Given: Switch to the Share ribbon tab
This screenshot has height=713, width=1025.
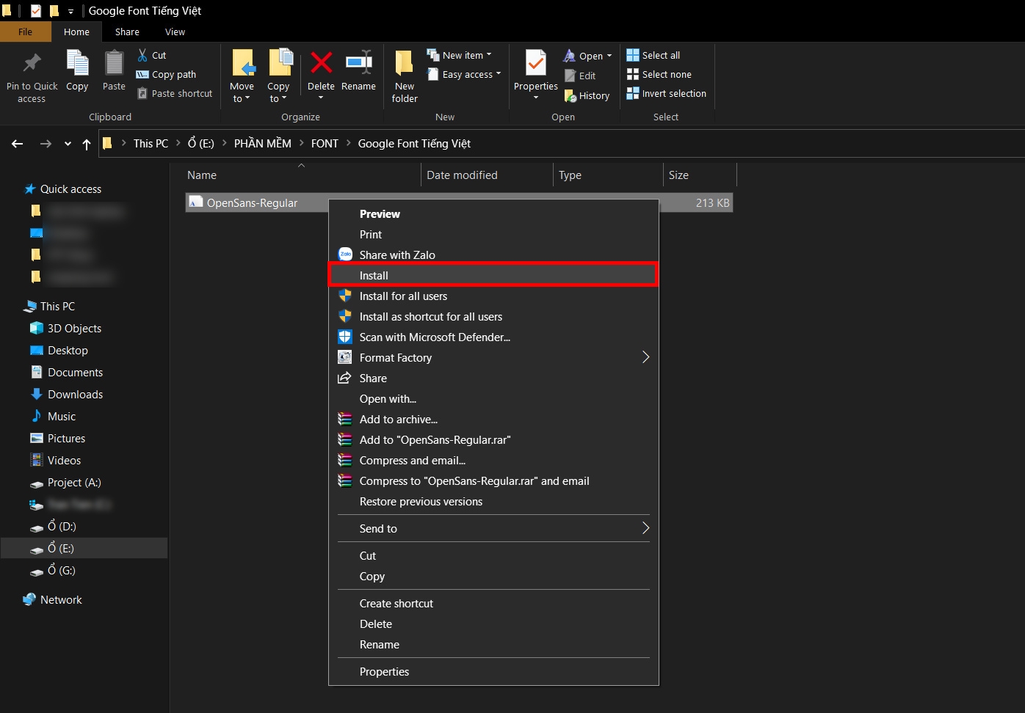Looking at the screenshot, I should [x=127, y=32].
